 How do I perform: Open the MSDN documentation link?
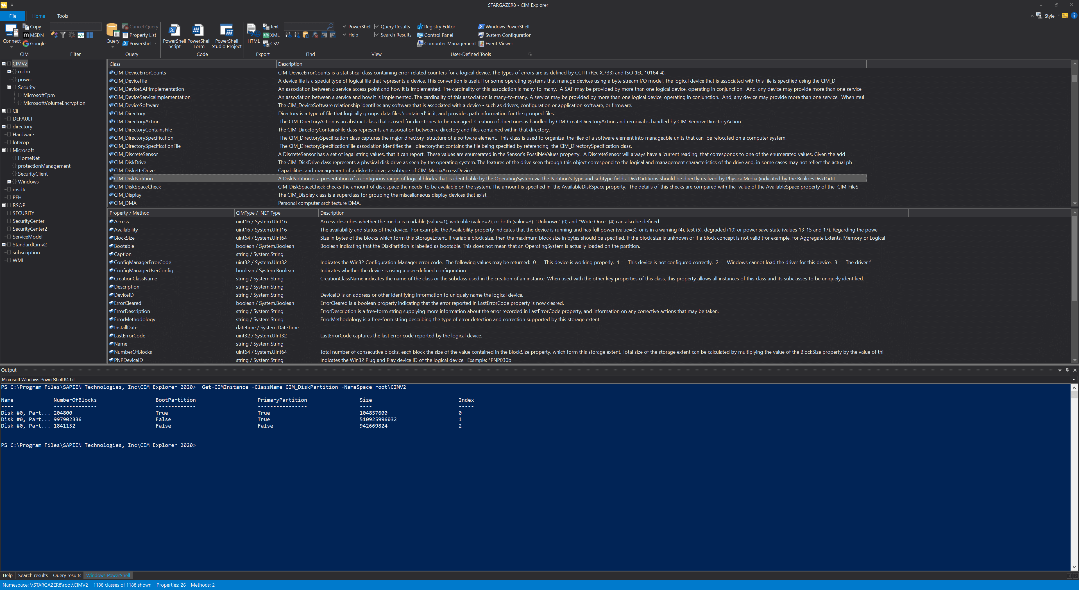[33, 35]
